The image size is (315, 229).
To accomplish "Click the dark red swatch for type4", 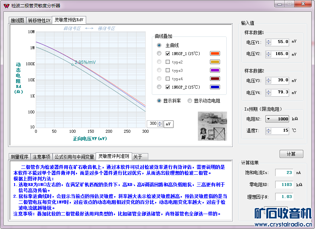I will 215,79.
